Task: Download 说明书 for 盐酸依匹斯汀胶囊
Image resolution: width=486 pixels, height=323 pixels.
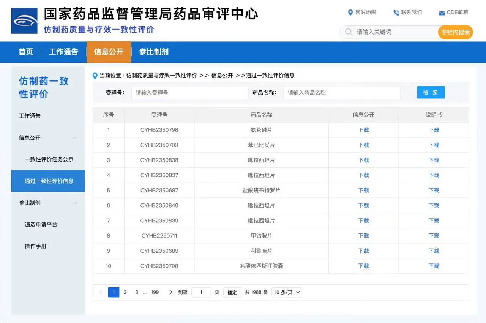Action: [x=434, y=266]
